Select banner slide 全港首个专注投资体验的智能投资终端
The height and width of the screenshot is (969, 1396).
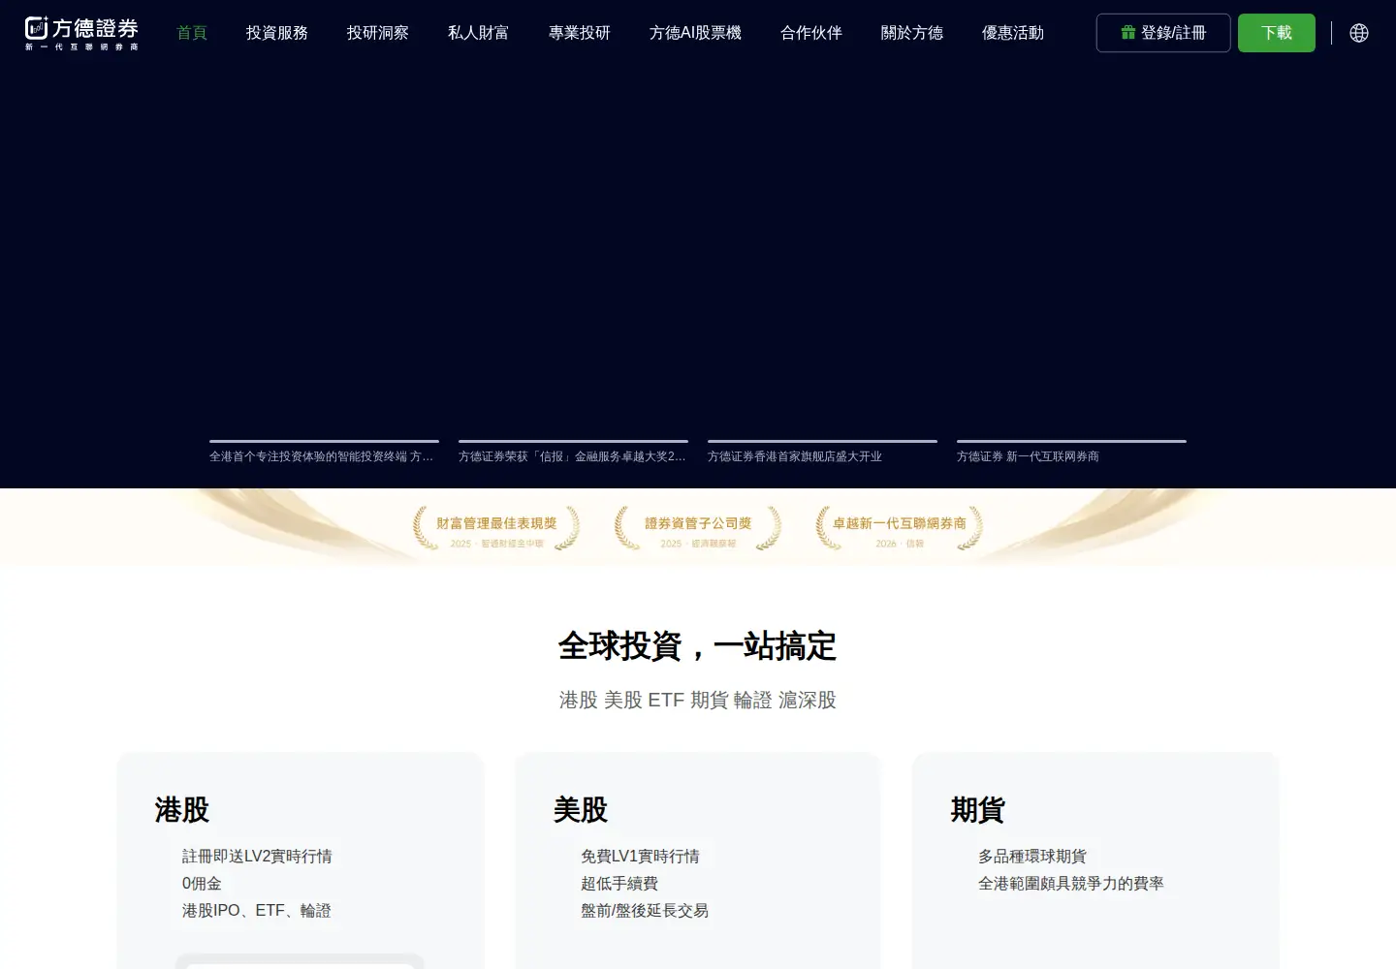pyautogui.click(x=324, y=453)
